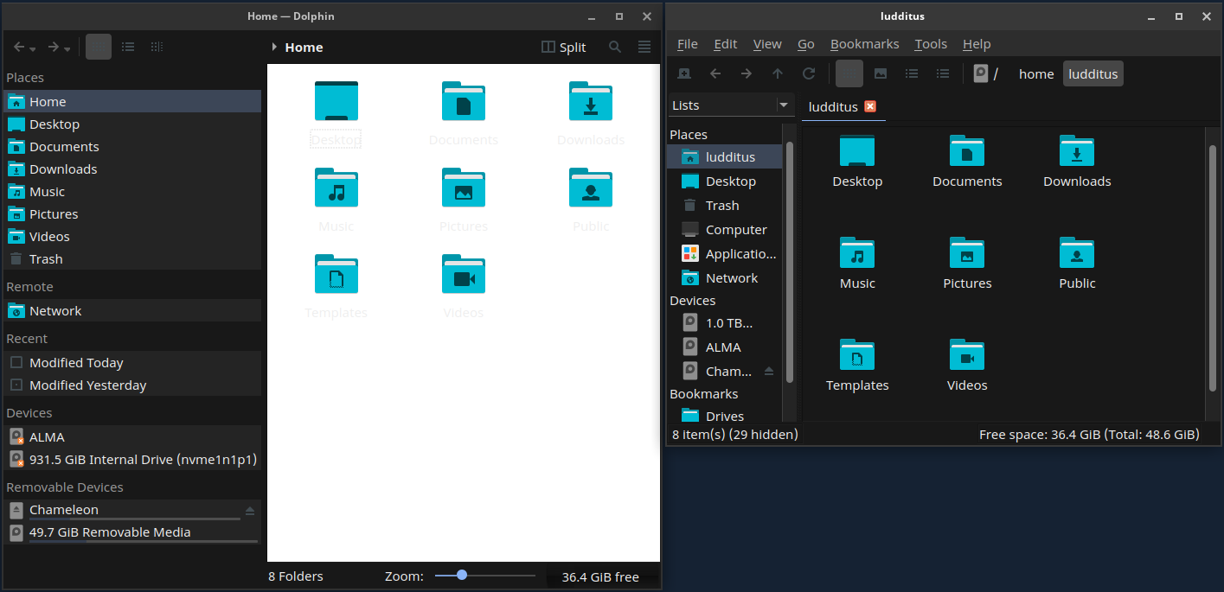This screenshot has width=1224, height=592.
Task: Enable icon view in PCManFM toolbar
Action: point(849,73)
